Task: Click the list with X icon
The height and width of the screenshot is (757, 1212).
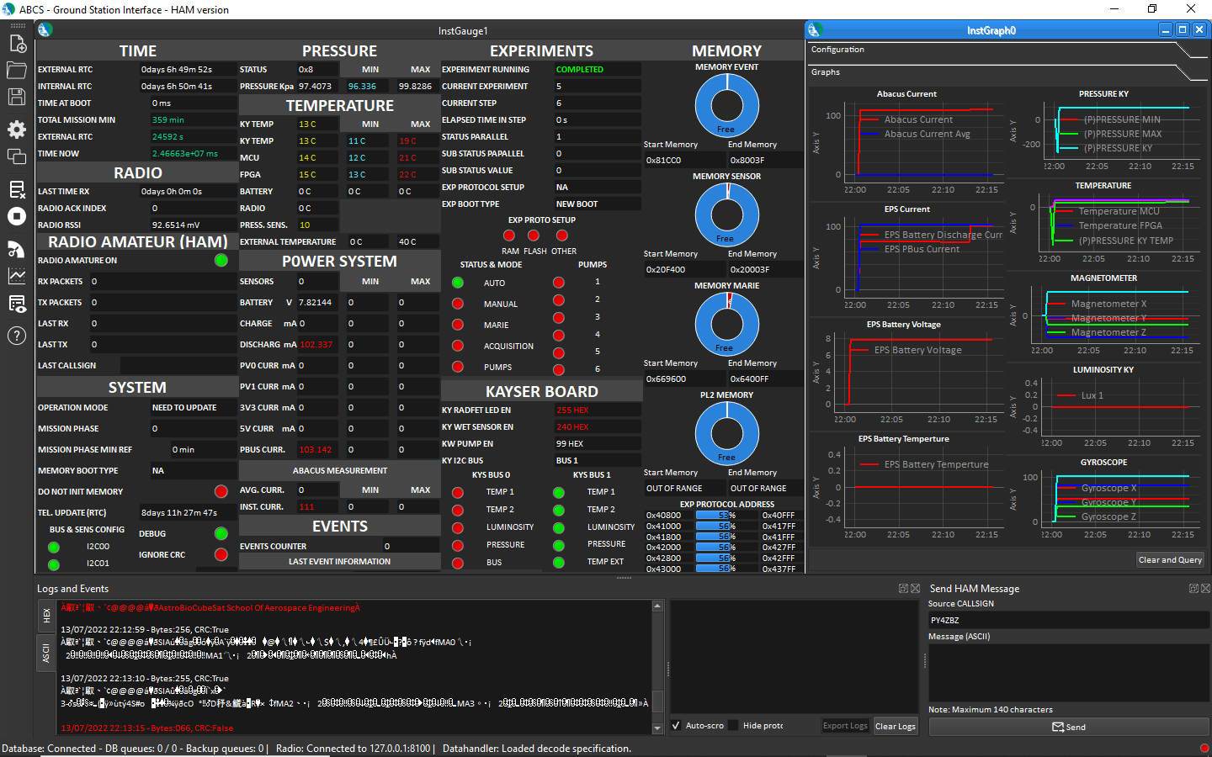Action: (x=17, y=189)
